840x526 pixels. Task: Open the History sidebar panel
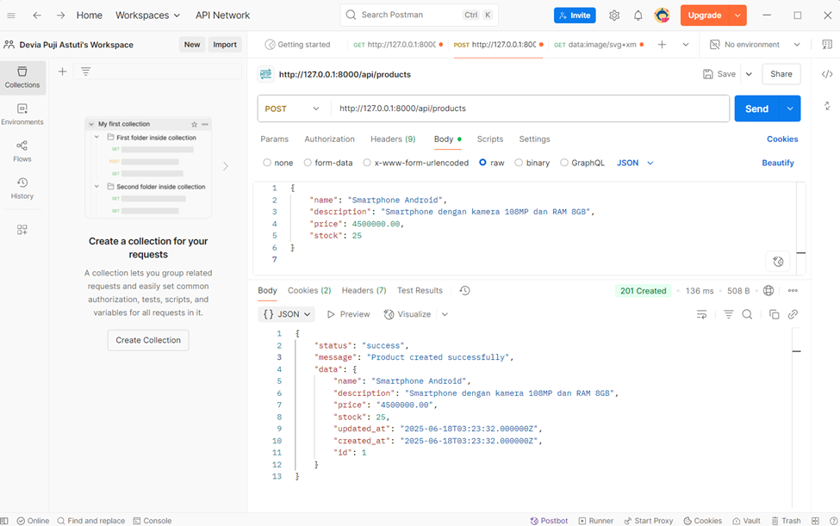[22, 189]
